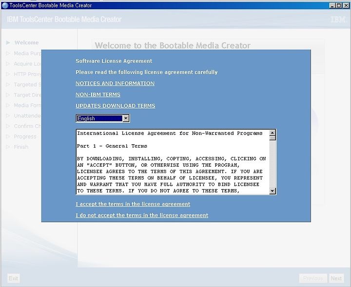351x287 pixels.
Task: Open the UPDATES DOWNLOAD TERMS link
Action: pyautogui.click(x=115, y=106)
